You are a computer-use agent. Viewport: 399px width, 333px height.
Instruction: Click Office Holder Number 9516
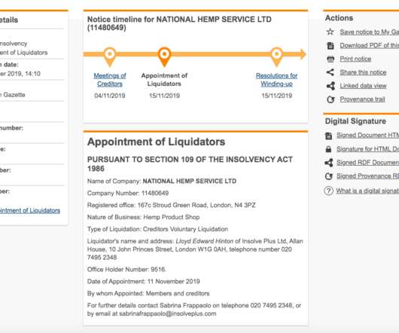126,270
